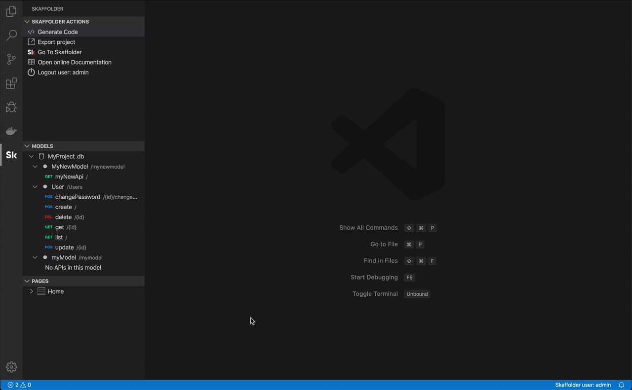Open the Docker view in activity bar

pyautogui.click(x=11, y=131)
